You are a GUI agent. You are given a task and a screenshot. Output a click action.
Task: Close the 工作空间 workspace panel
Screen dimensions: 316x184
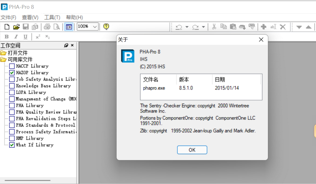point(72,45)
